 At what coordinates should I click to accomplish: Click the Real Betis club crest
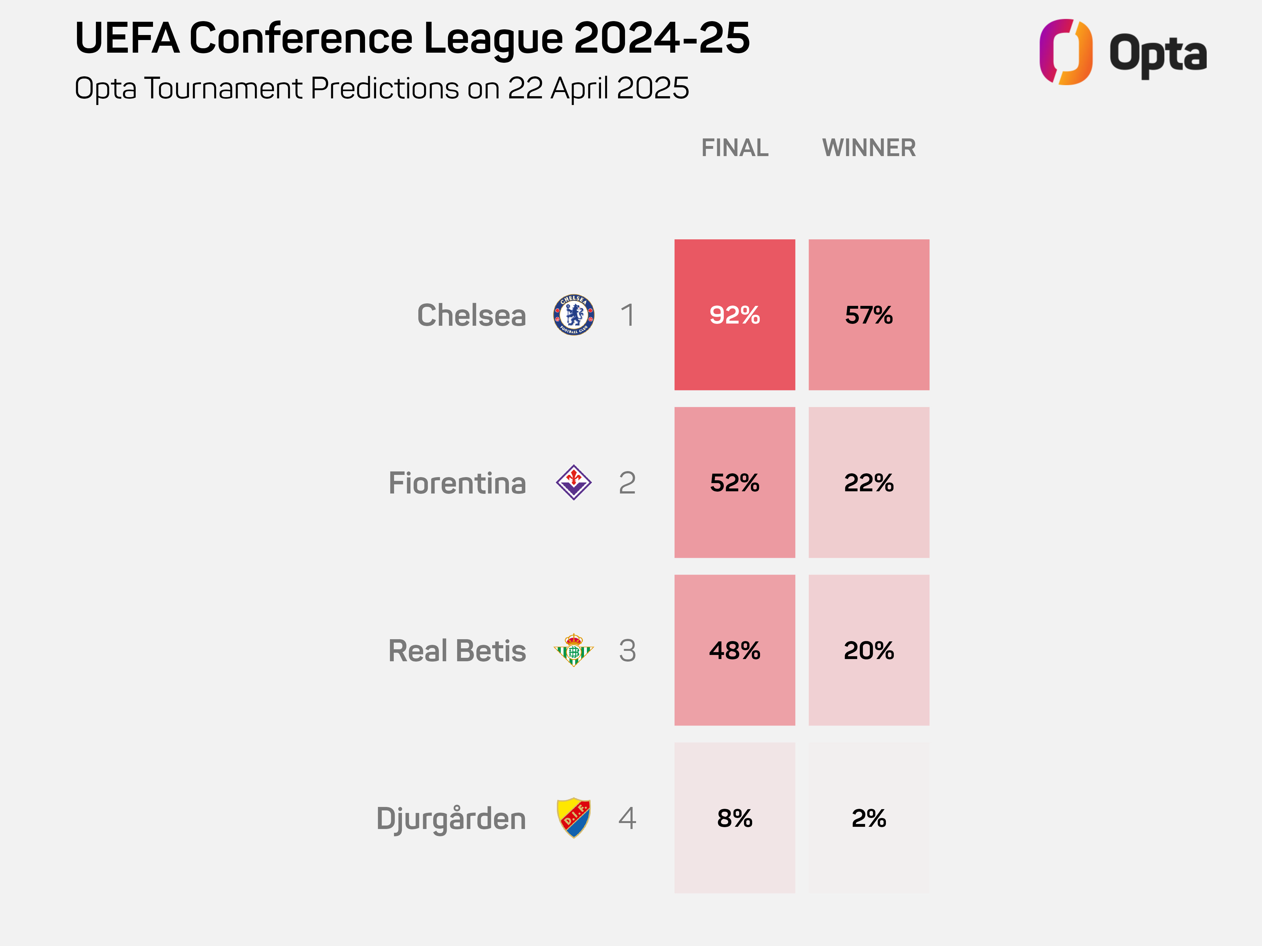point(573,650)
